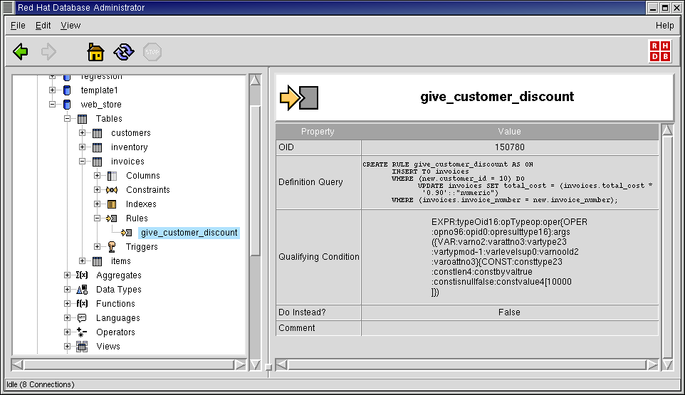Collapse the web_store database node
685x395 pixels.
[x=53, y=105]
